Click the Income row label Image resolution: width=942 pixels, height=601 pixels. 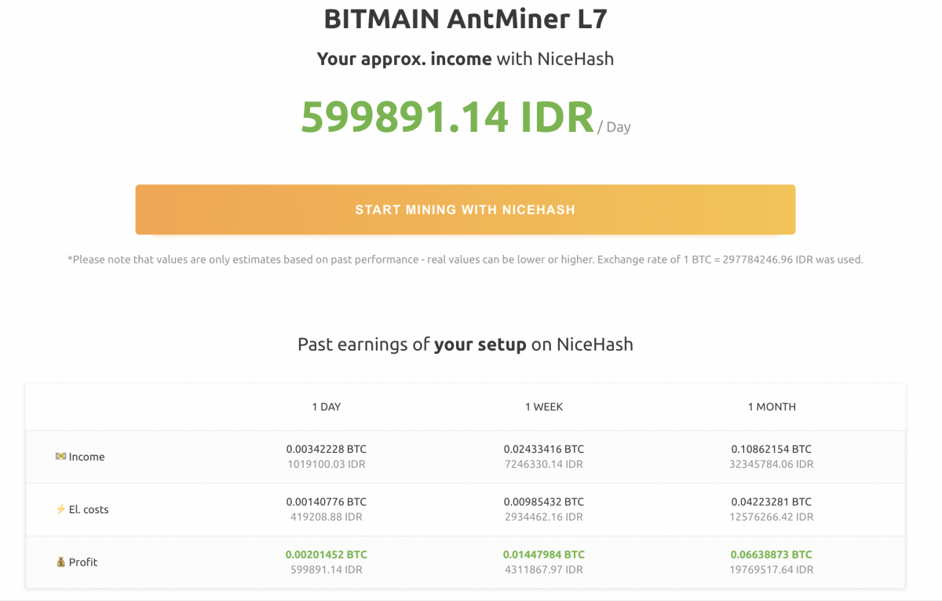86,457
